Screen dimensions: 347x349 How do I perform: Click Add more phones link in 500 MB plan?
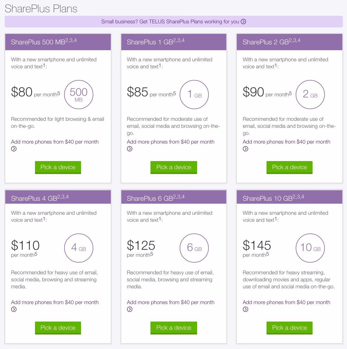(x=55, y=142)
